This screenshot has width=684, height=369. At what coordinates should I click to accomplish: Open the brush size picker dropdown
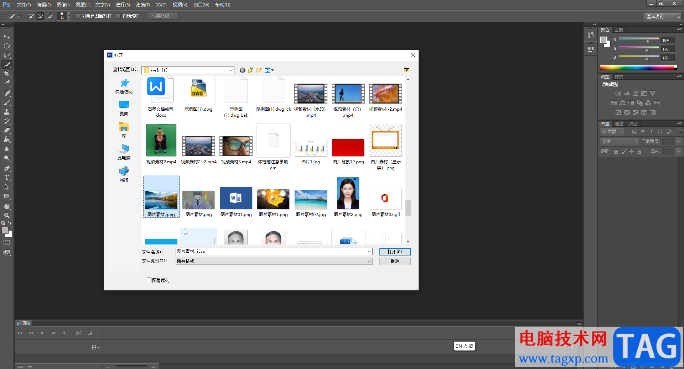tap(69, 16)
